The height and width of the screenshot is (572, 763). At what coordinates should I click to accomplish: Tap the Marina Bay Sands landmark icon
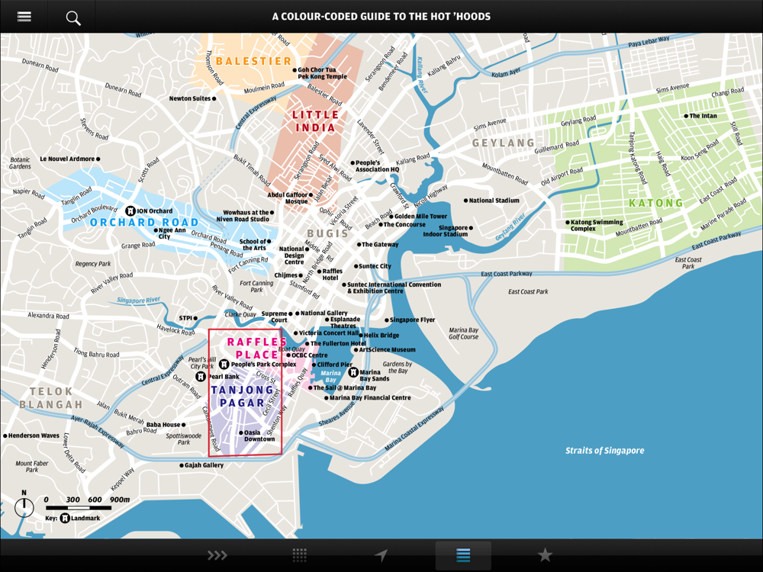(x=353, y=372)
